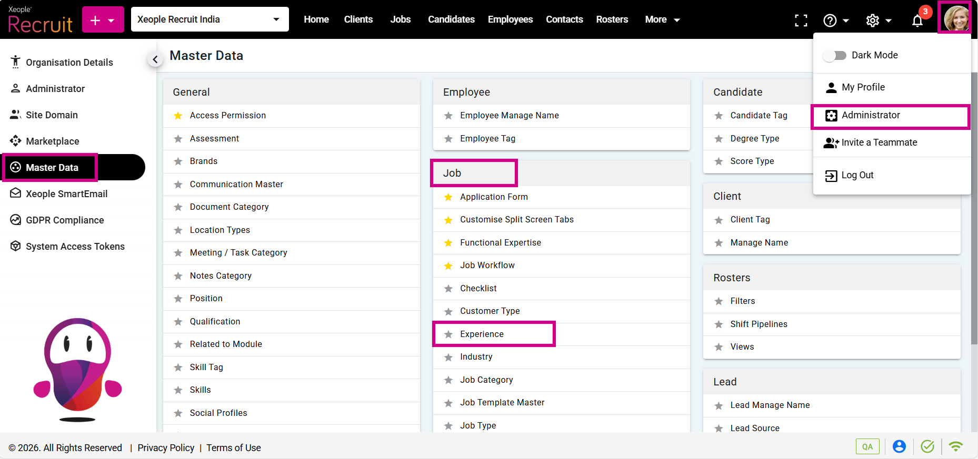This screenshot has width=978, height=459.
Task: Open the settings gear dropdown
Action: [878, 21]
